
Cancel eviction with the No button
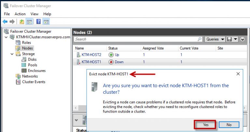pyautogui.click(x=229, y=125)
